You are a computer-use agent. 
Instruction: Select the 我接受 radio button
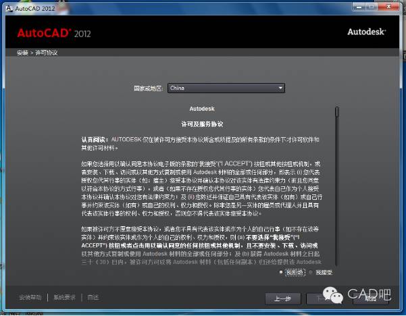click(311, 272)
